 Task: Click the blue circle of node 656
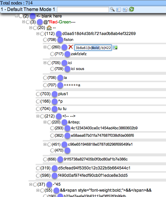tap(60, 159)
